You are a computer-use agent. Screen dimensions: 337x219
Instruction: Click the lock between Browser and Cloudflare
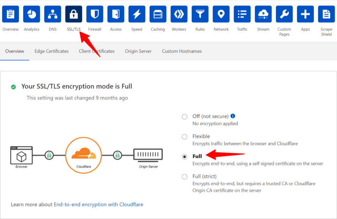pyautogui.click(x=49, y=155)
